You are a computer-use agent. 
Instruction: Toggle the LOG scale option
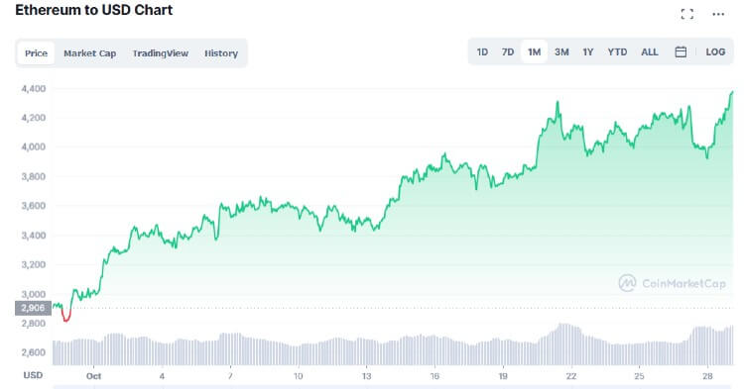715,52
